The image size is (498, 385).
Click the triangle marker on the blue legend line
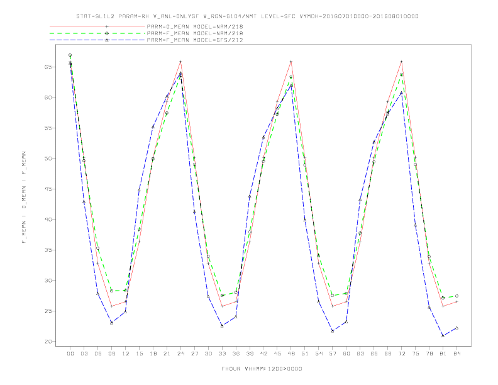coord(107,40)
